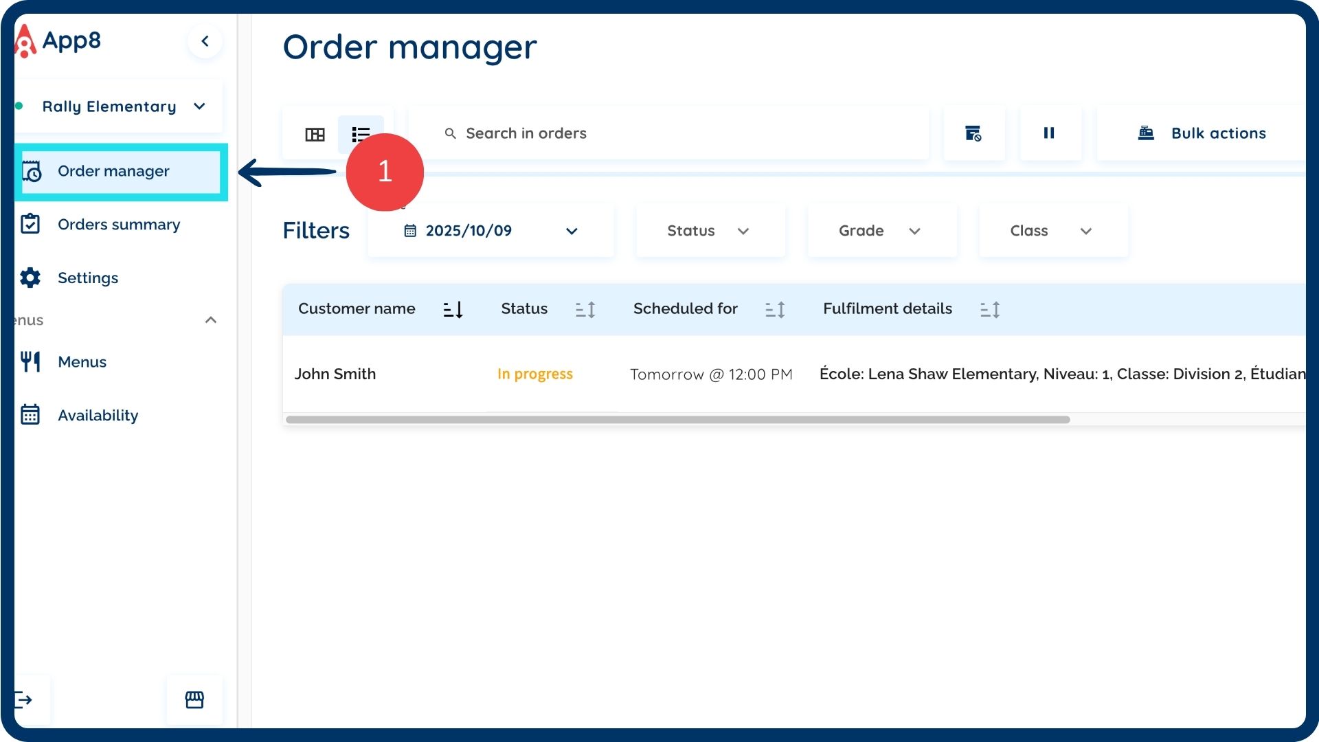Image resolution: width=1319 pixels, height=742 pixels.
Task: Switch to grid view layout
Action: [315, 134]
